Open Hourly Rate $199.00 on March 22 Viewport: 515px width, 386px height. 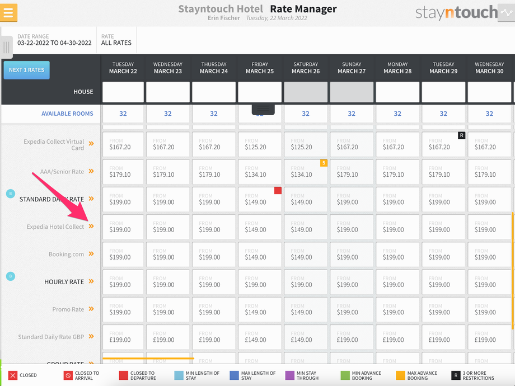pyautogui.click(x=123, y=283)
